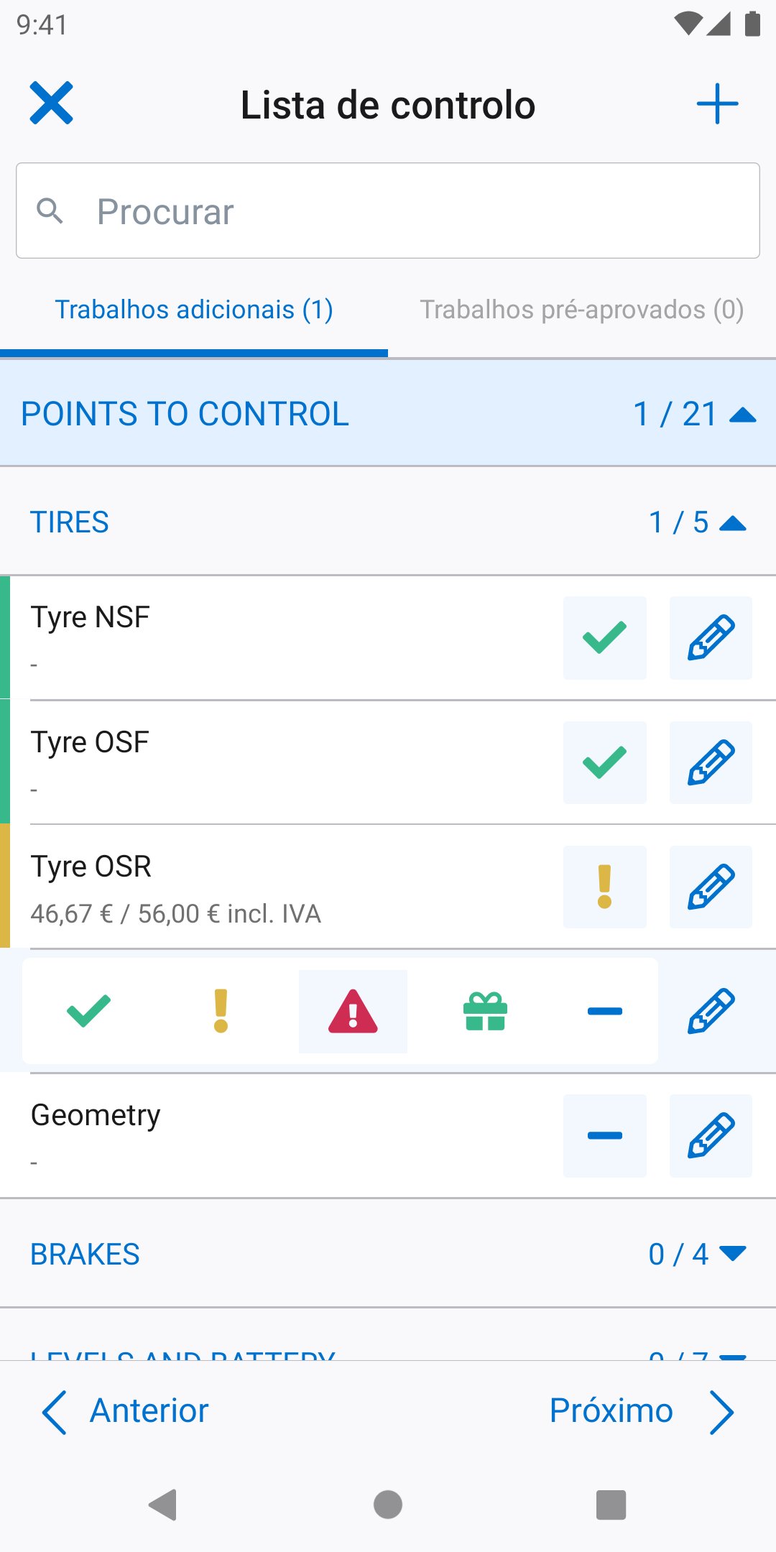Open pencil edit for Geometry

point(711,1136)
